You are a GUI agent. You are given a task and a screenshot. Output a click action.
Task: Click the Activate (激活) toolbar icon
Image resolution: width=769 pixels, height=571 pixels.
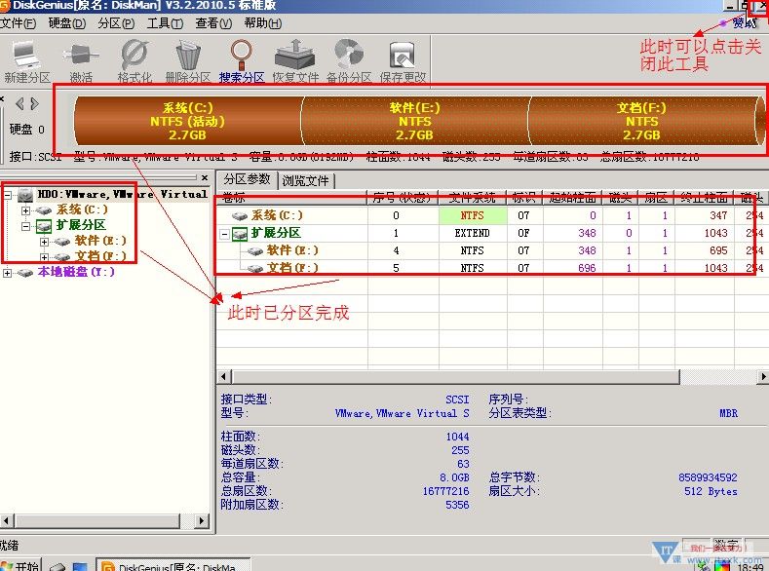coord(81,55)
